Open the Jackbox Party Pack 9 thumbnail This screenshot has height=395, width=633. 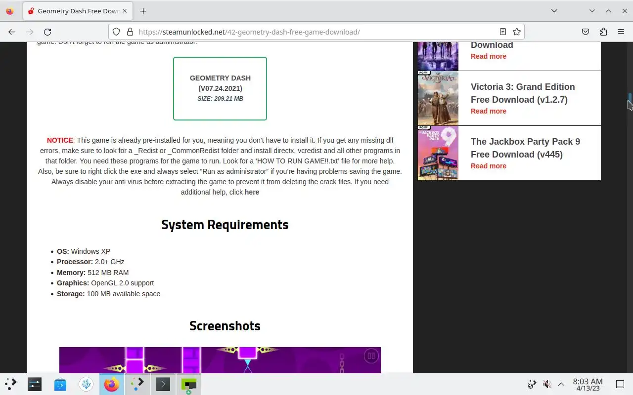point(438,153)
